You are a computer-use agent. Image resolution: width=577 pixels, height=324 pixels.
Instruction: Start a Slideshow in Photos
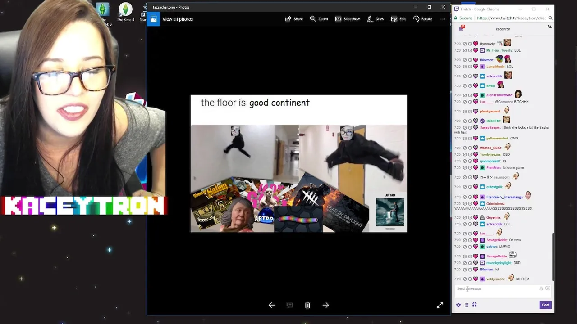point(347,19)
